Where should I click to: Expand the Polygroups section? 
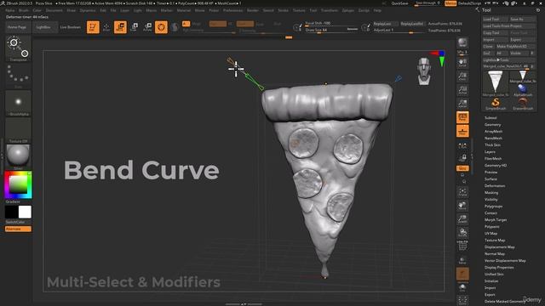click(x=494, y=207)
